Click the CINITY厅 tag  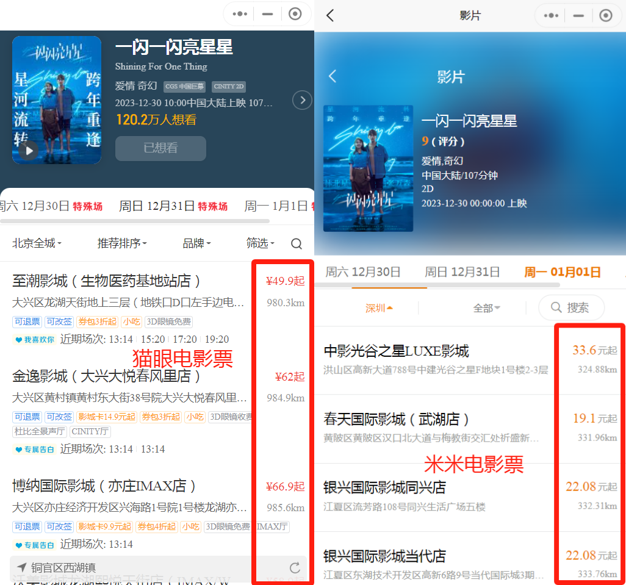(90, 431)
